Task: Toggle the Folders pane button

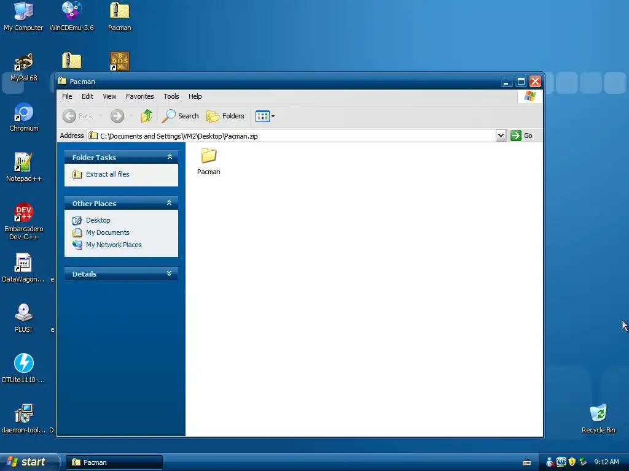Action: click(225, 116)
